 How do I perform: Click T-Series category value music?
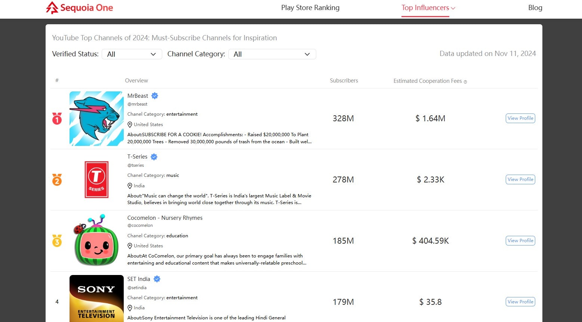click(173, 175)
